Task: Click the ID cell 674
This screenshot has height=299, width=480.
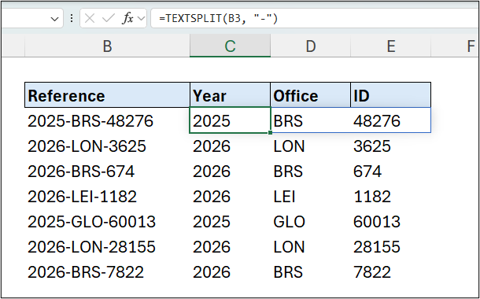Action: (390, 171)
